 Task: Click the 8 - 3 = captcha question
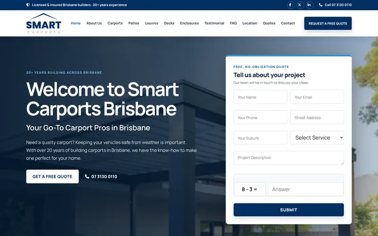point(249,189)
